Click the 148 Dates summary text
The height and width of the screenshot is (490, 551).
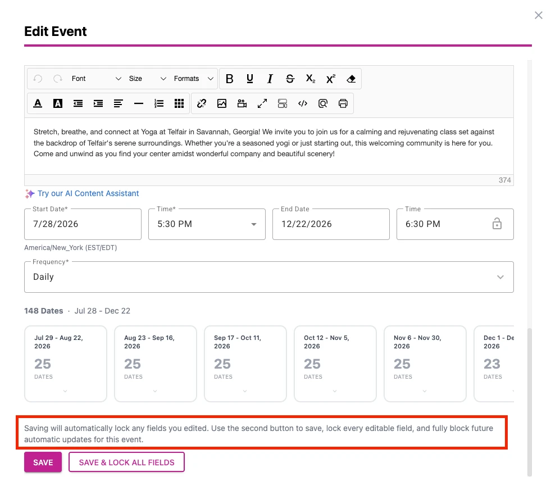click(44, 311)
